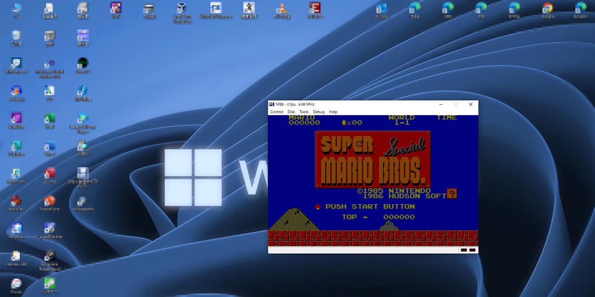Image resolution: width=595 pixels, height=297 pixels.
Task: Open the Tools menu in M88
Action: click(304, 112)
